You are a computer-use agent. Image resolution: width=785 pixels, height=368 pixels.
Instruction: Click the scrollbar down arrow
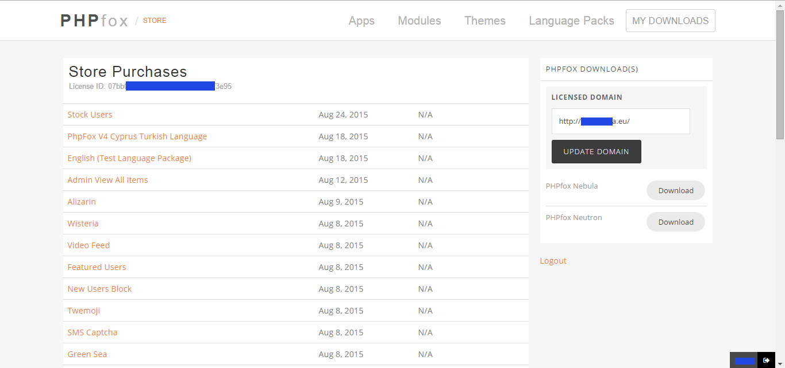780,363
